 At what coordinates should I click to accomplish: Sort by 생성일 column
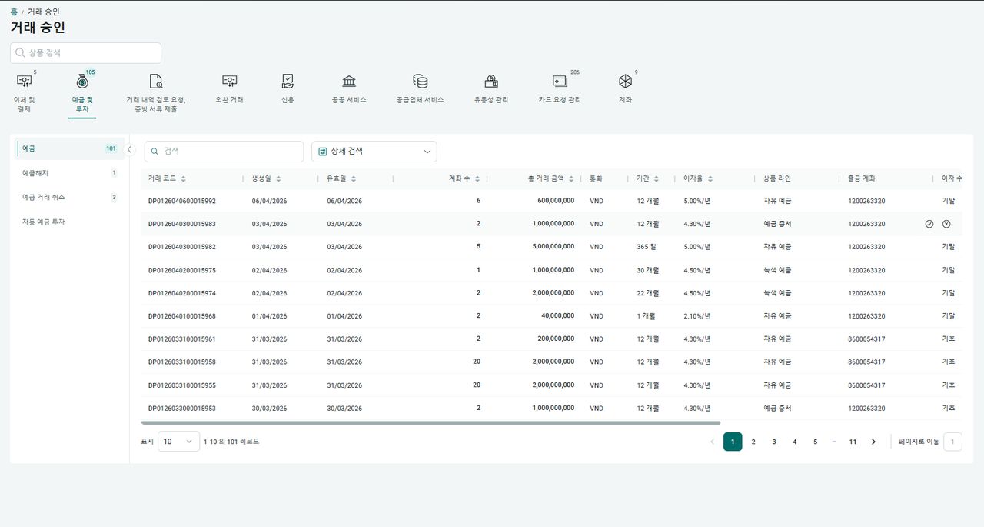(278, 178)
